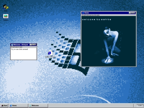
Task: Click the Welcome - Notepad title bar
Action: pos(23,45)
